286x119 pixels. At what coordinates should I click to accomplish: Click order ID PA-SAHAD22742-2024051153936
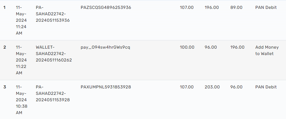(x=53, y=14)
